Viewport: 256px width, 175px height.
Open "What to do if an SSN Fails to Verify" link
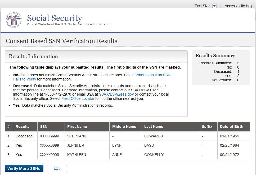[153, 75]
